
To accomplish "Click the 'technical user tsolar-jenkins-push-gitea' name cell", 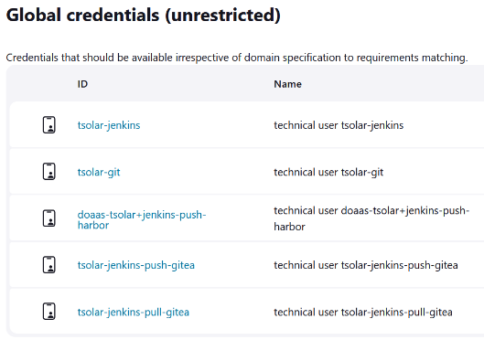I will [366, 265].
